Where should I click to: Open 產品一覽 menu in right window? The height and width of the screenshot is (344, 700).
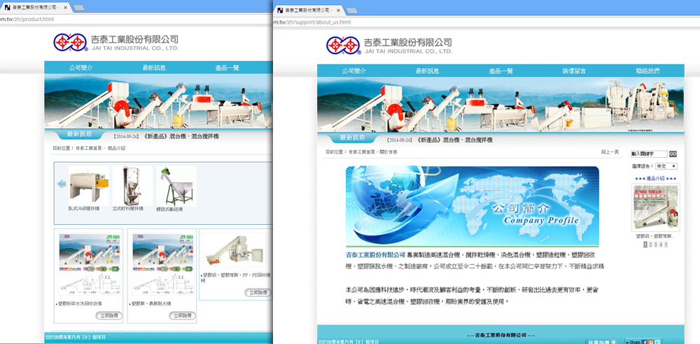coord(501,71)
